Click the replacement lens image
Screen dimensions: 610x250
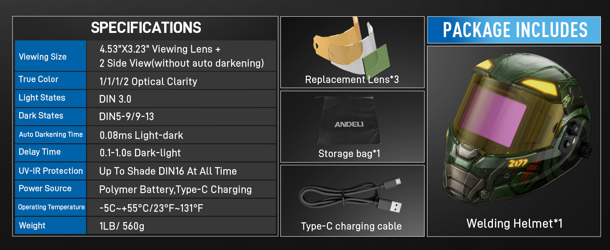click(351, 46)
